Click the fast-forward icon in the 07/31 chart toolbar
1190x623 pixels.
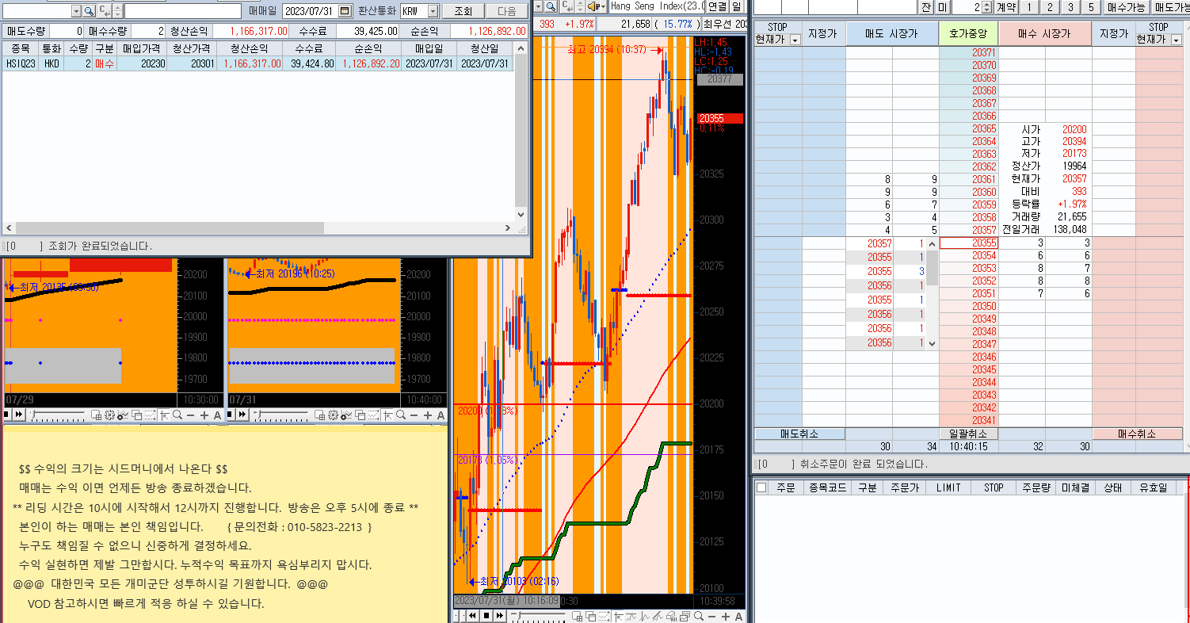[x=242, y=415]
